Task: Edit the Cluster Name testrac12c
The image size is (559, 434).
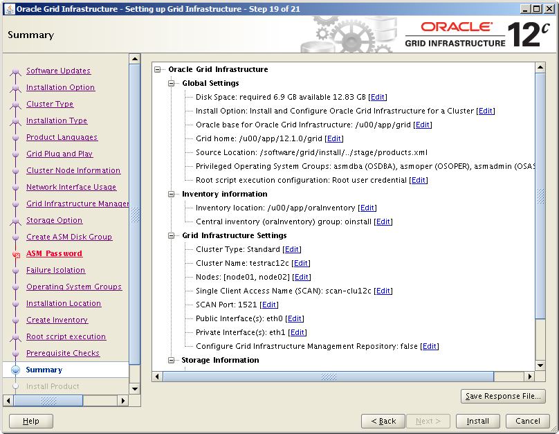Action: 301,263
